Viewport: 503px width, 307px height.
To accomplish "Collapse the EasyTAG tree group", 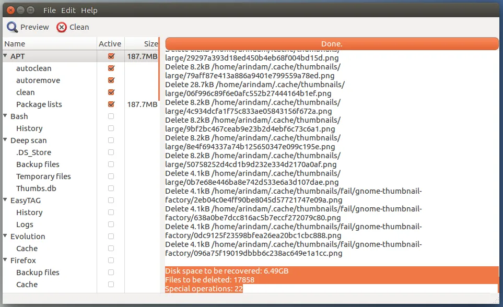I will coord(5,200).
